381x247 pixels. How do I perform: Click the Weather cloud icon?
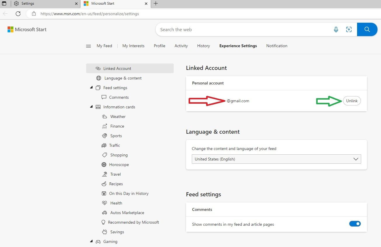[x=105, y=117]
